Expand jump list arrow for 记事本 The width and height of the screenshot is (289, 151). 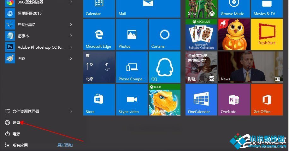coord(71,36)
